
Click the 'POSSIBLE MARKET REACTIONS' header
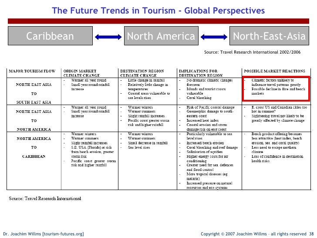(x=274, y=71)
